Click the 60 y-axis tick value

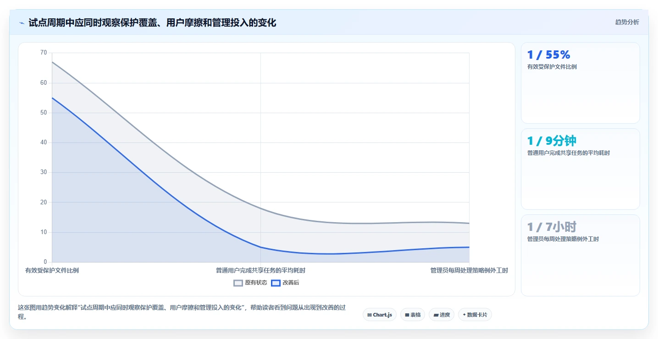point(44,82)
